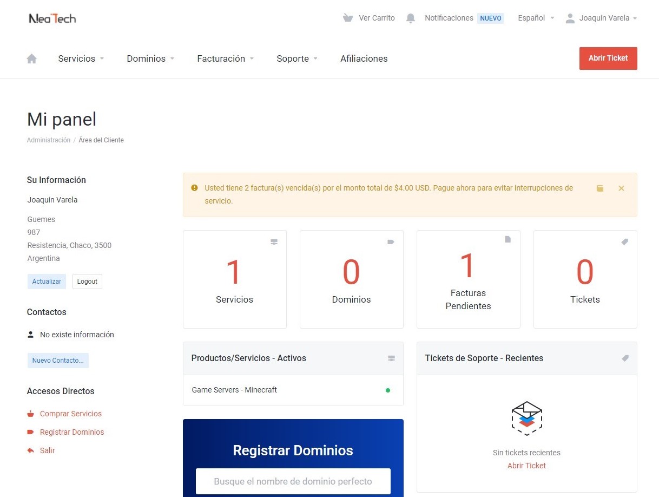Open the Soporte dropdown menu

coord(297,58)
